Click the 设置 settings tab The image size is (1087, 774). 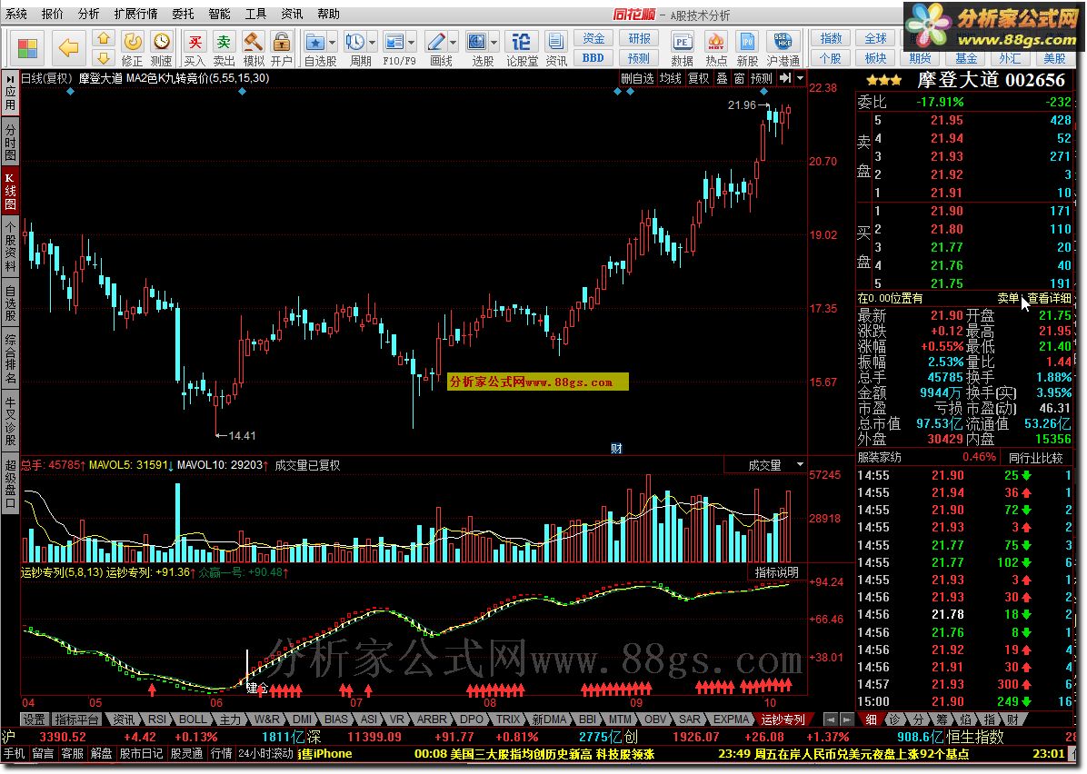34,719
